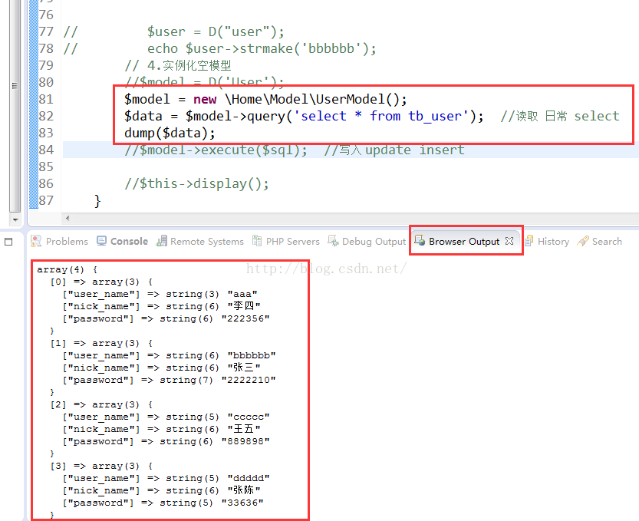Open the Debug Output tab
639x521 pixels.
click(x=367, y=242)
